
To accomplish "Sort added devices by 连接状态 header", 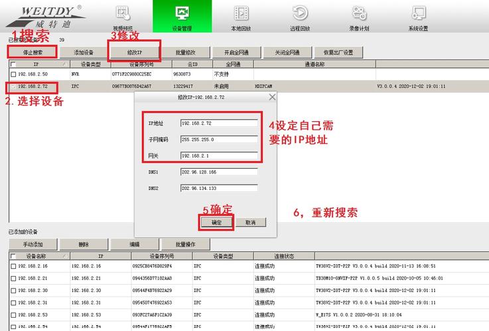I will pos(284,256).
